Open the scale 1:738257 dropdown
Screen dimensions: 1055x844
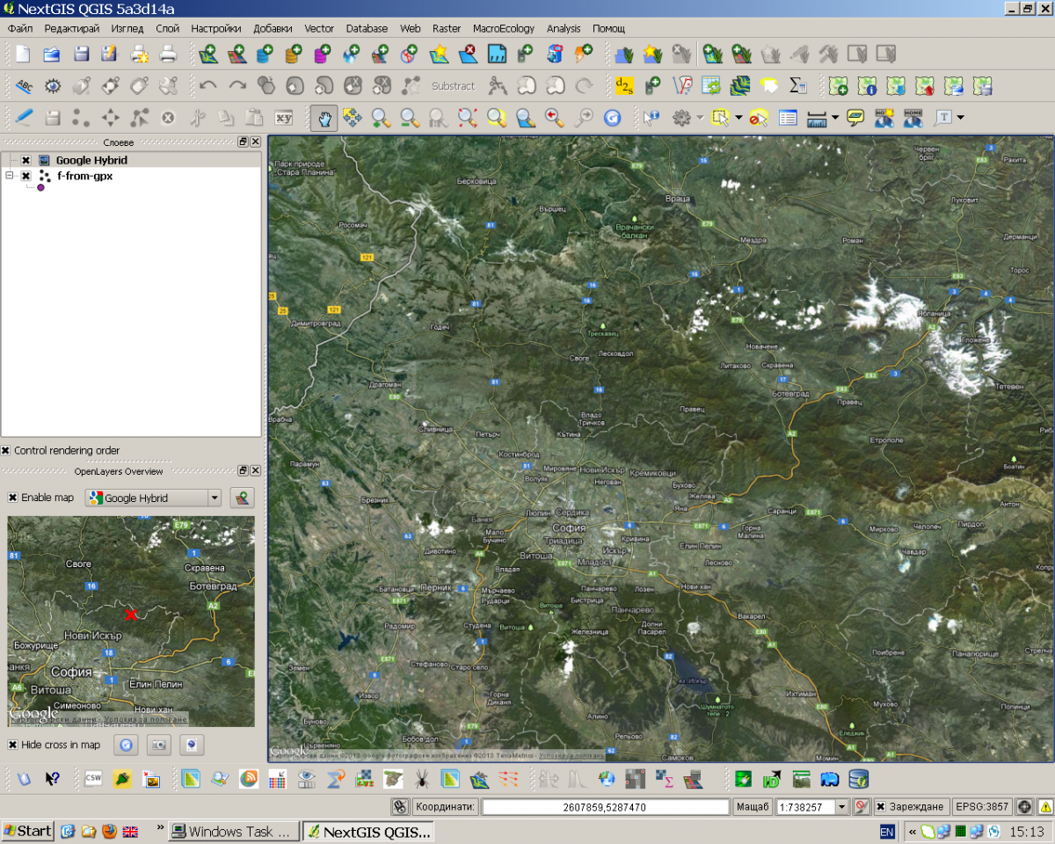tap(843, 807)
